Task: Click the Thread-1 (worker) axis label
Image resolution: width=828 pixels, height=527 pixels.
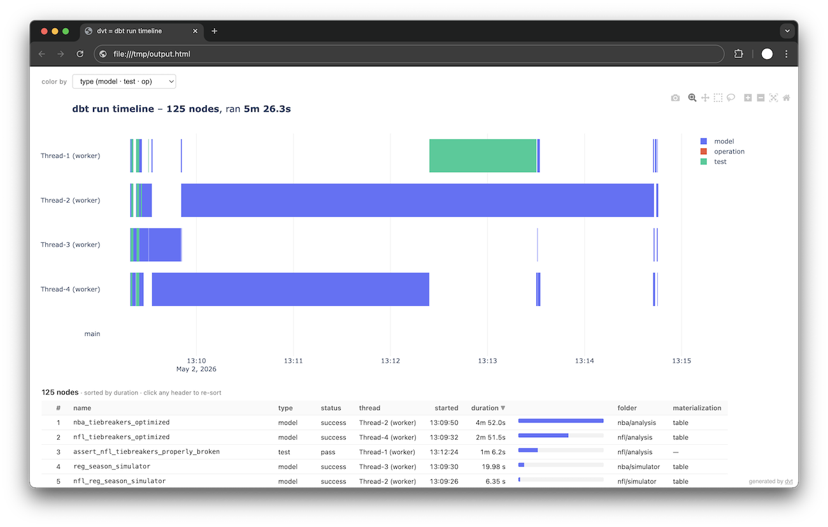Action: 70,155
